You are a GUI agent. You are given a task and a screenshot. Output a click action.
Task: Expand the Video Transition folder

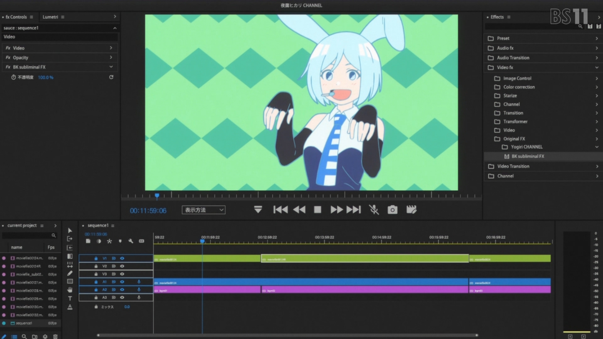click(x=597, y=167)
